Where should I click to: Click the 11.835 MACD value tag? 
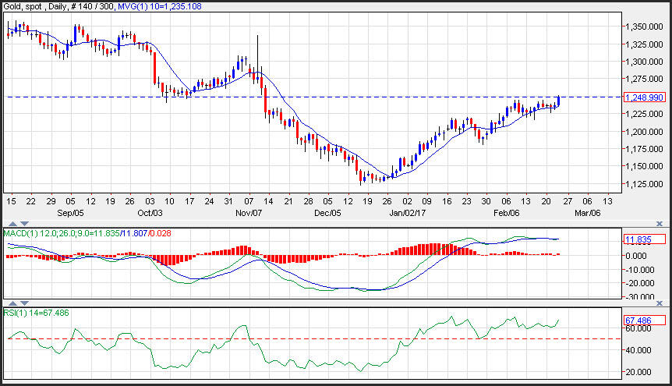coord(643,239)
